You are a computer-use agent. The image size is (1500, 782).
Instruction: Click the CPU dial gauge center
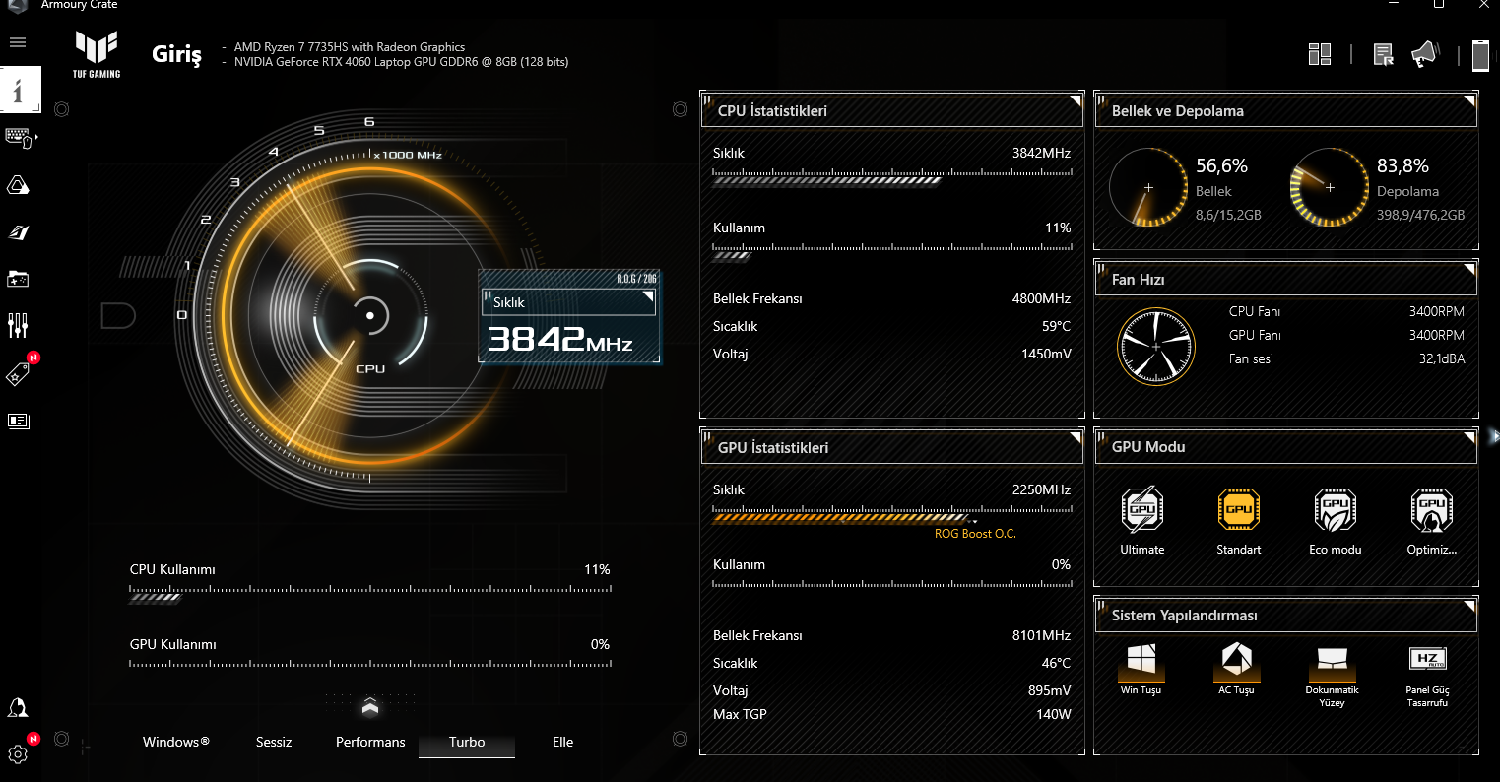coord(370,315)
